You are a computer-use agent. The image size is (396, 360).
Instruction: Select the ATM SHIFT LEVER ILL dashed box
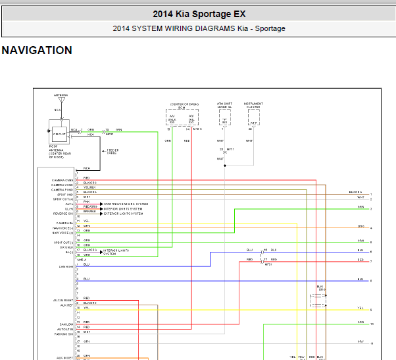click(x=225, y=117)
